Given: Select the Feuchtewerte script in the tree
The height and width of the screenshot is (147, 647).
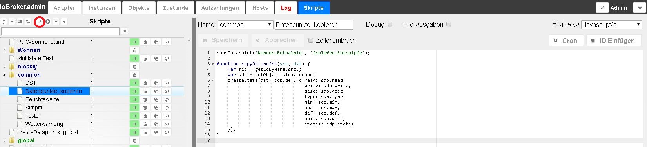Looking at the screenshot, I should pyautogui.click(x=42, y=99).
